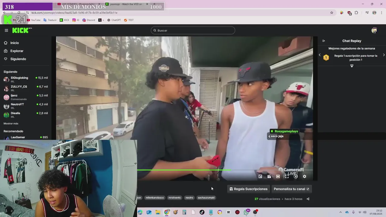Click the address bar URL
Image resolution: width=386 pixels, height=217 pixels.
click(x=74, y=13)
